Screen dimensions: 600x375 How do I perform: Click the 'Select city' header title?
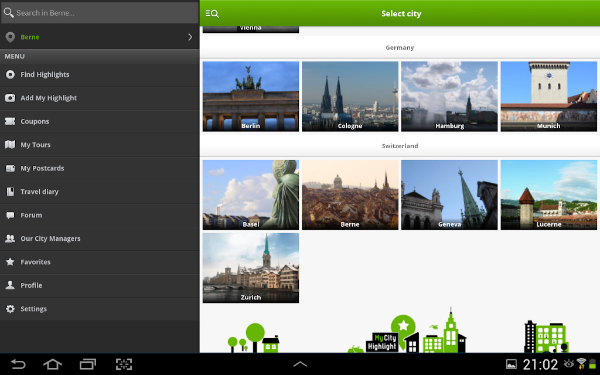pyautogui.click(x=401, y=14)
